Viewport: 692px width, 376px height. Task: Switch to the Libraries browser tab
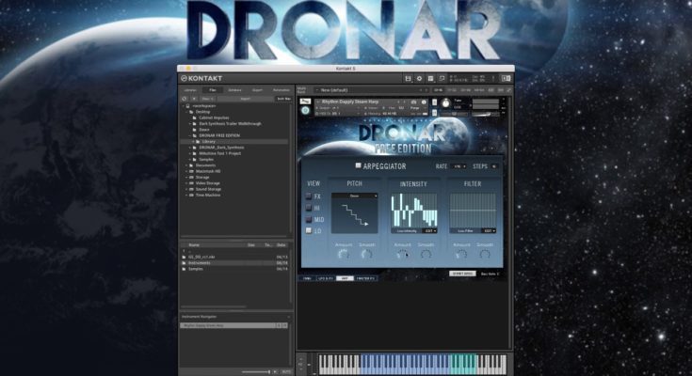[x=190, y=89]
